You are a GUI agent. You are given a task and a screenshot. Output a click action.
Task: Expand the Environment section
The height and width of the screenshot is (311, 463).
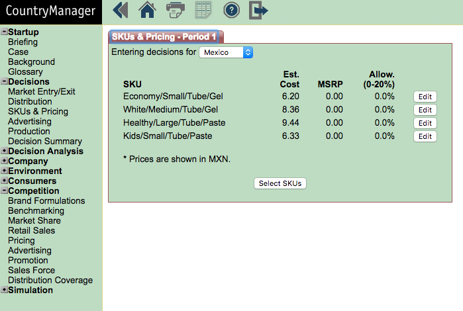tap(4, 171)
